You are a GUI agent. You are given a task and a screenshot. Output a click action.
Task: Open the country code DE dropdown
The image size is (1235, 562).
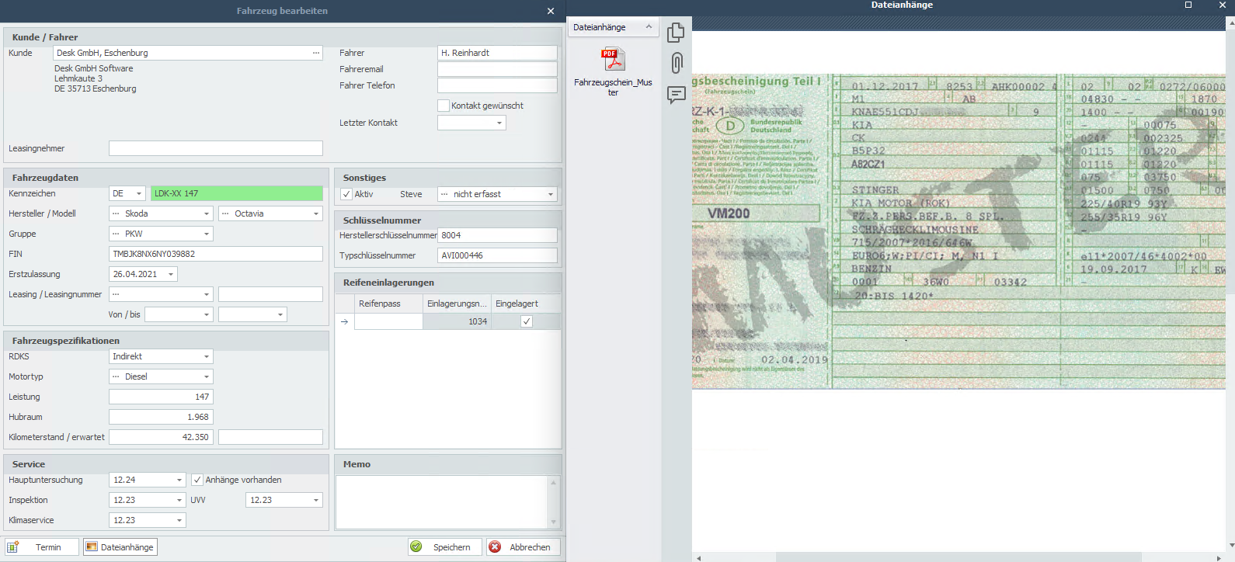point(139,193)
